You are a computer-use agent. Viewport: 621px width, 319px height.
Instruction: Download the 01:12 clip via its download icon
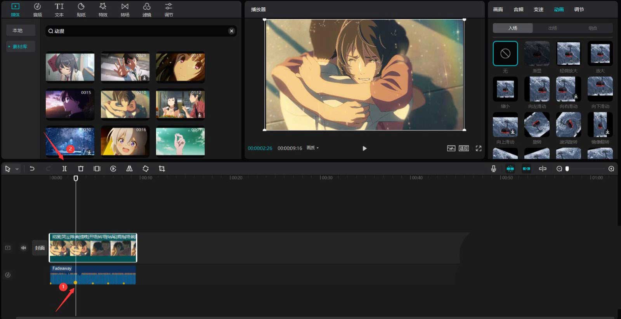199,115
